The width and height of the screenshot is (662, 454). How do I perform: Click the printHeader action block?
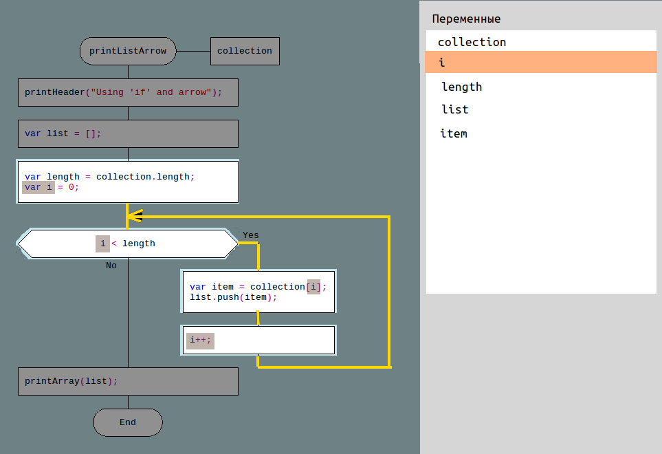click(128, 92)
